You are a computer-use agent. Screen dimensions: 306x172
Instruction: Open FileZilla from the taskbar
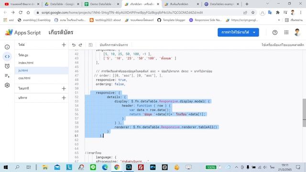141,167
